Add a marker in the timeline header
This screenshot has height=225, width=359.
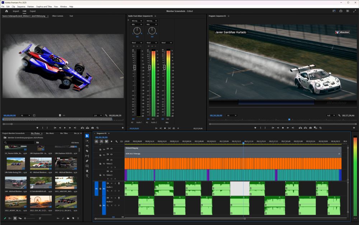point(112,142)
